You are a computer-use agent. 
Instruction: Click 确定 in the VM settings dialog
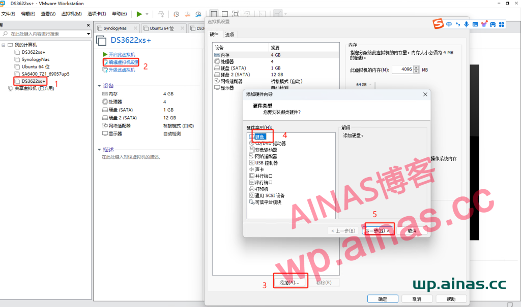pos(383,299)
